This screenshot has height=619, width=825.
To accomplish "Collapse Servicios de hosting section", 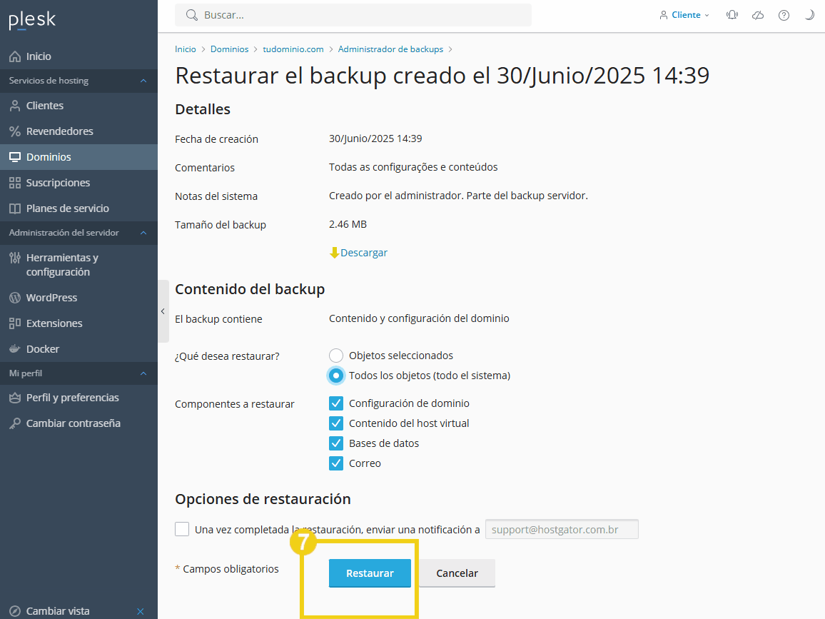I will point(143,81).
